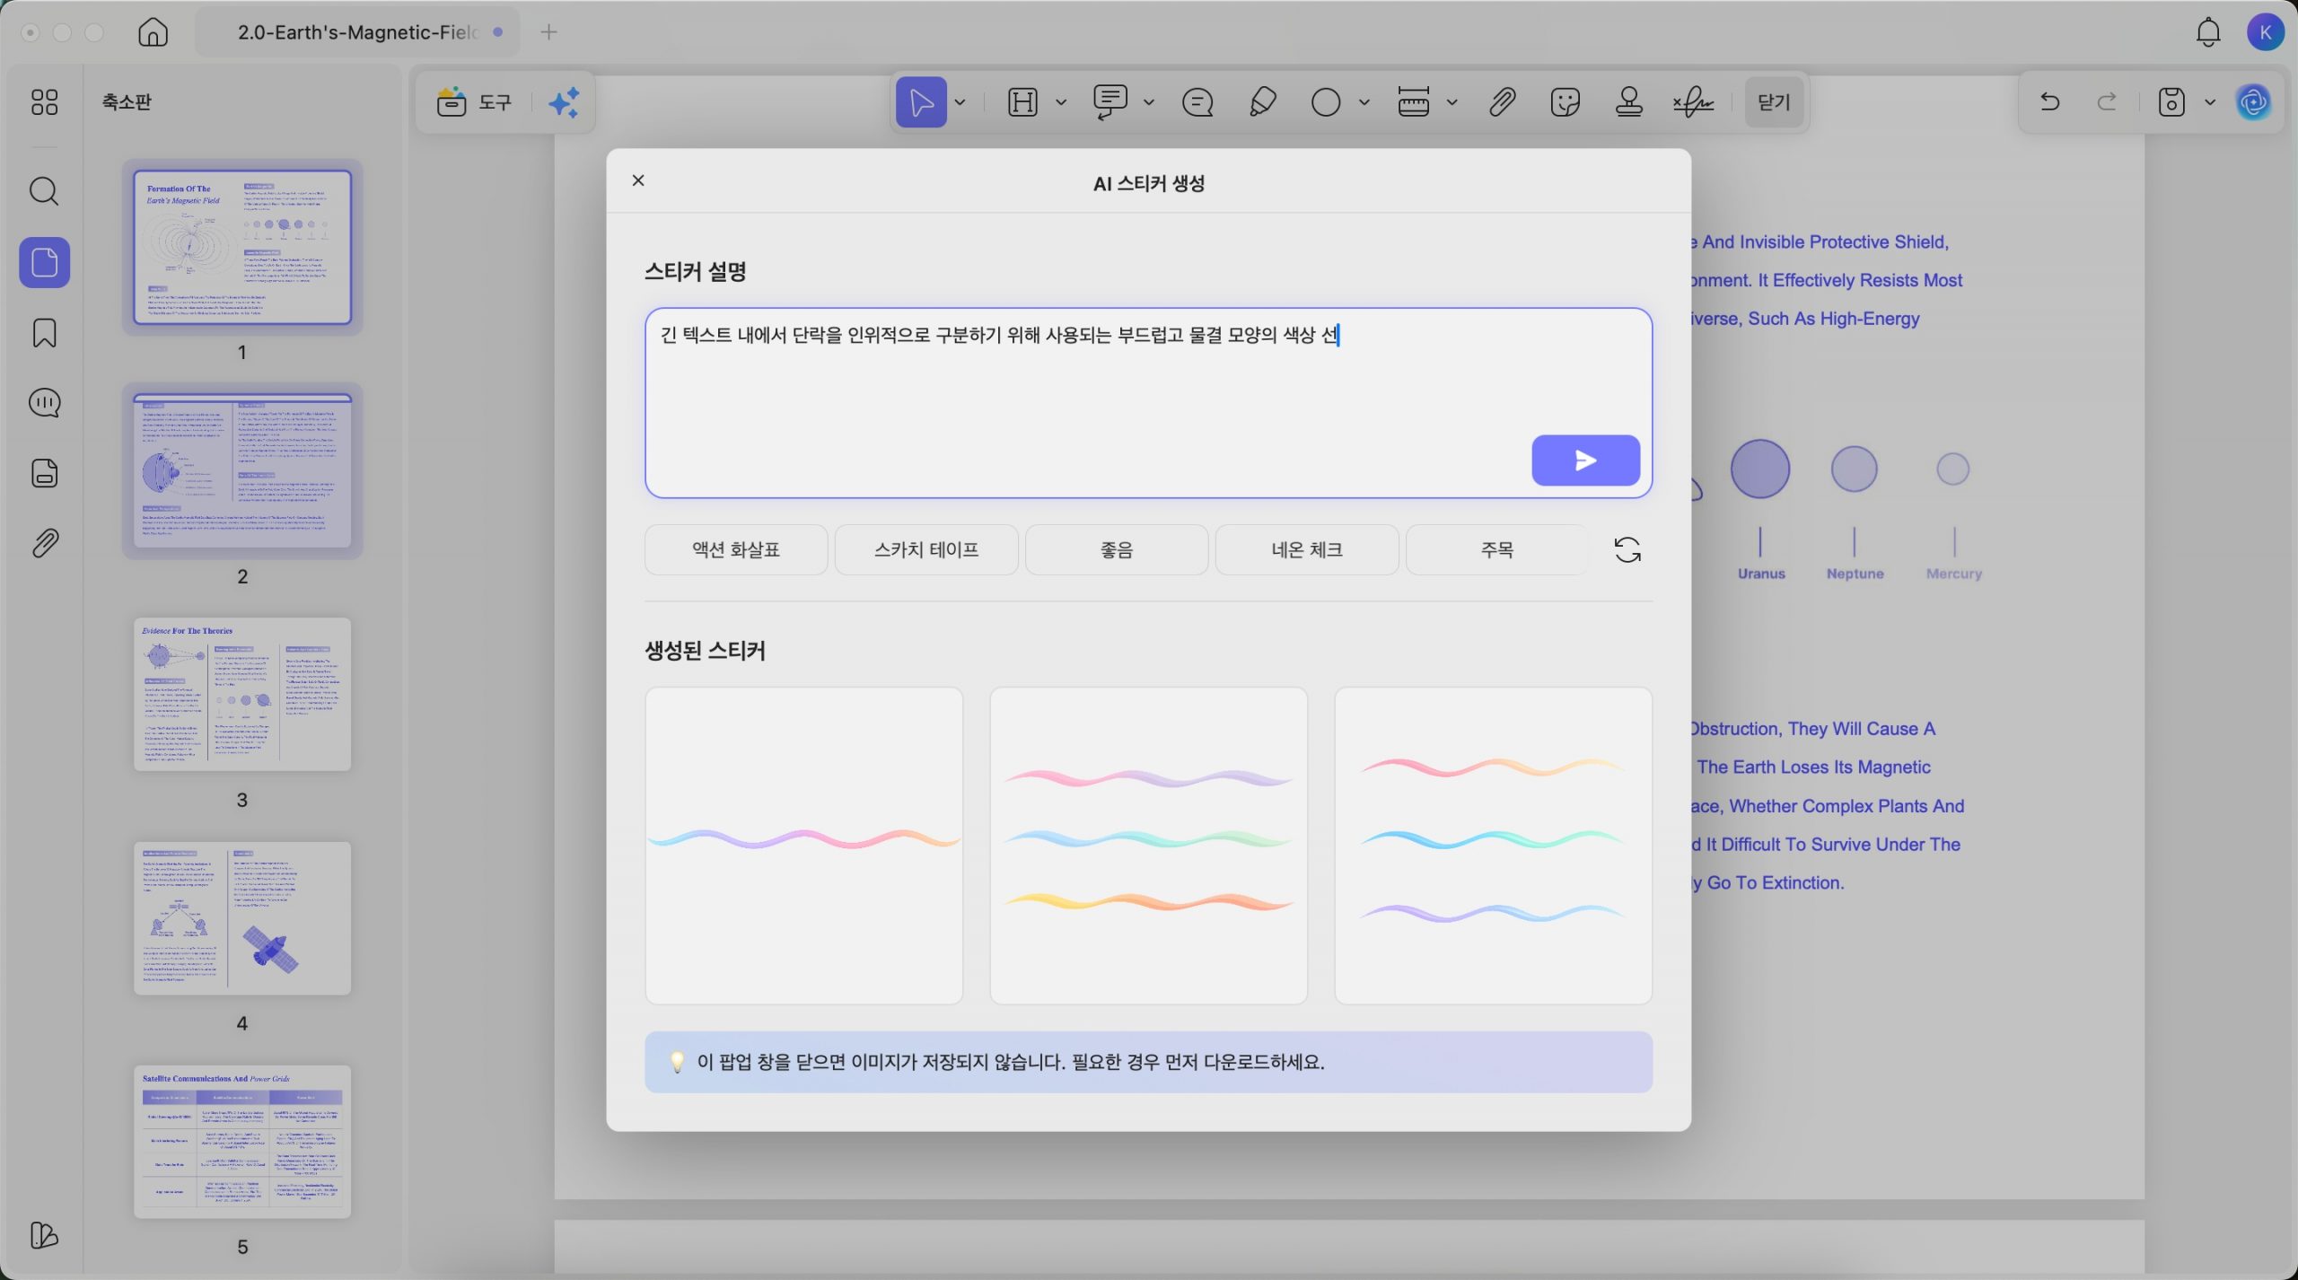Switch to the 2.0-Earth's-Magnetic-Field document tab
2298x1280 pixels.
357,32
